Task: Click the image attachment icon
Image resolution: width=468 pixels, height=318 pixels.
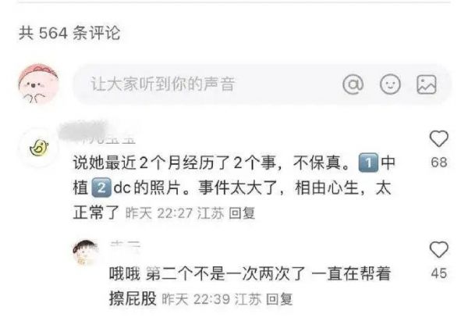Action: tap(427, 84)
